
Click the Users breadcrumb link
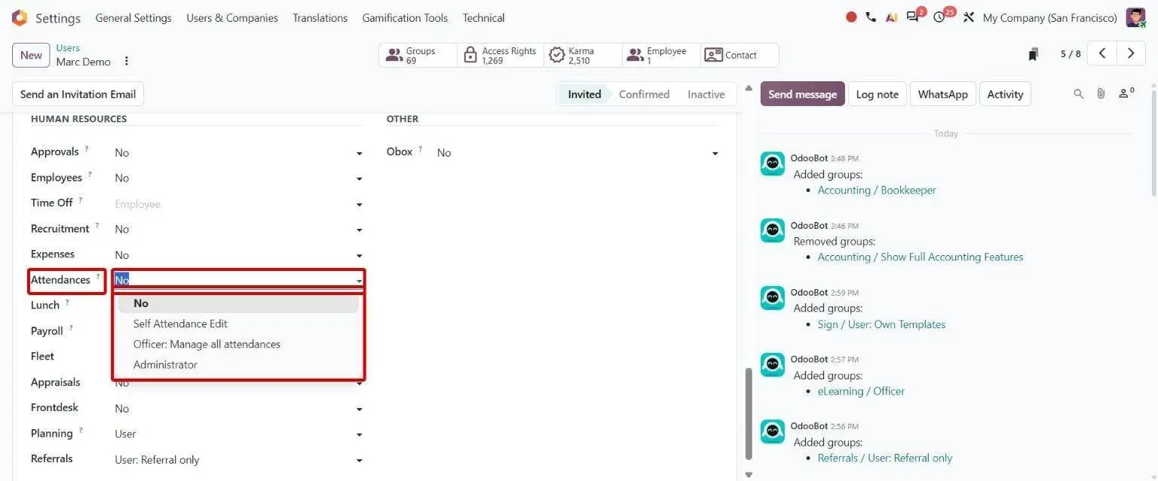point(68,48)
